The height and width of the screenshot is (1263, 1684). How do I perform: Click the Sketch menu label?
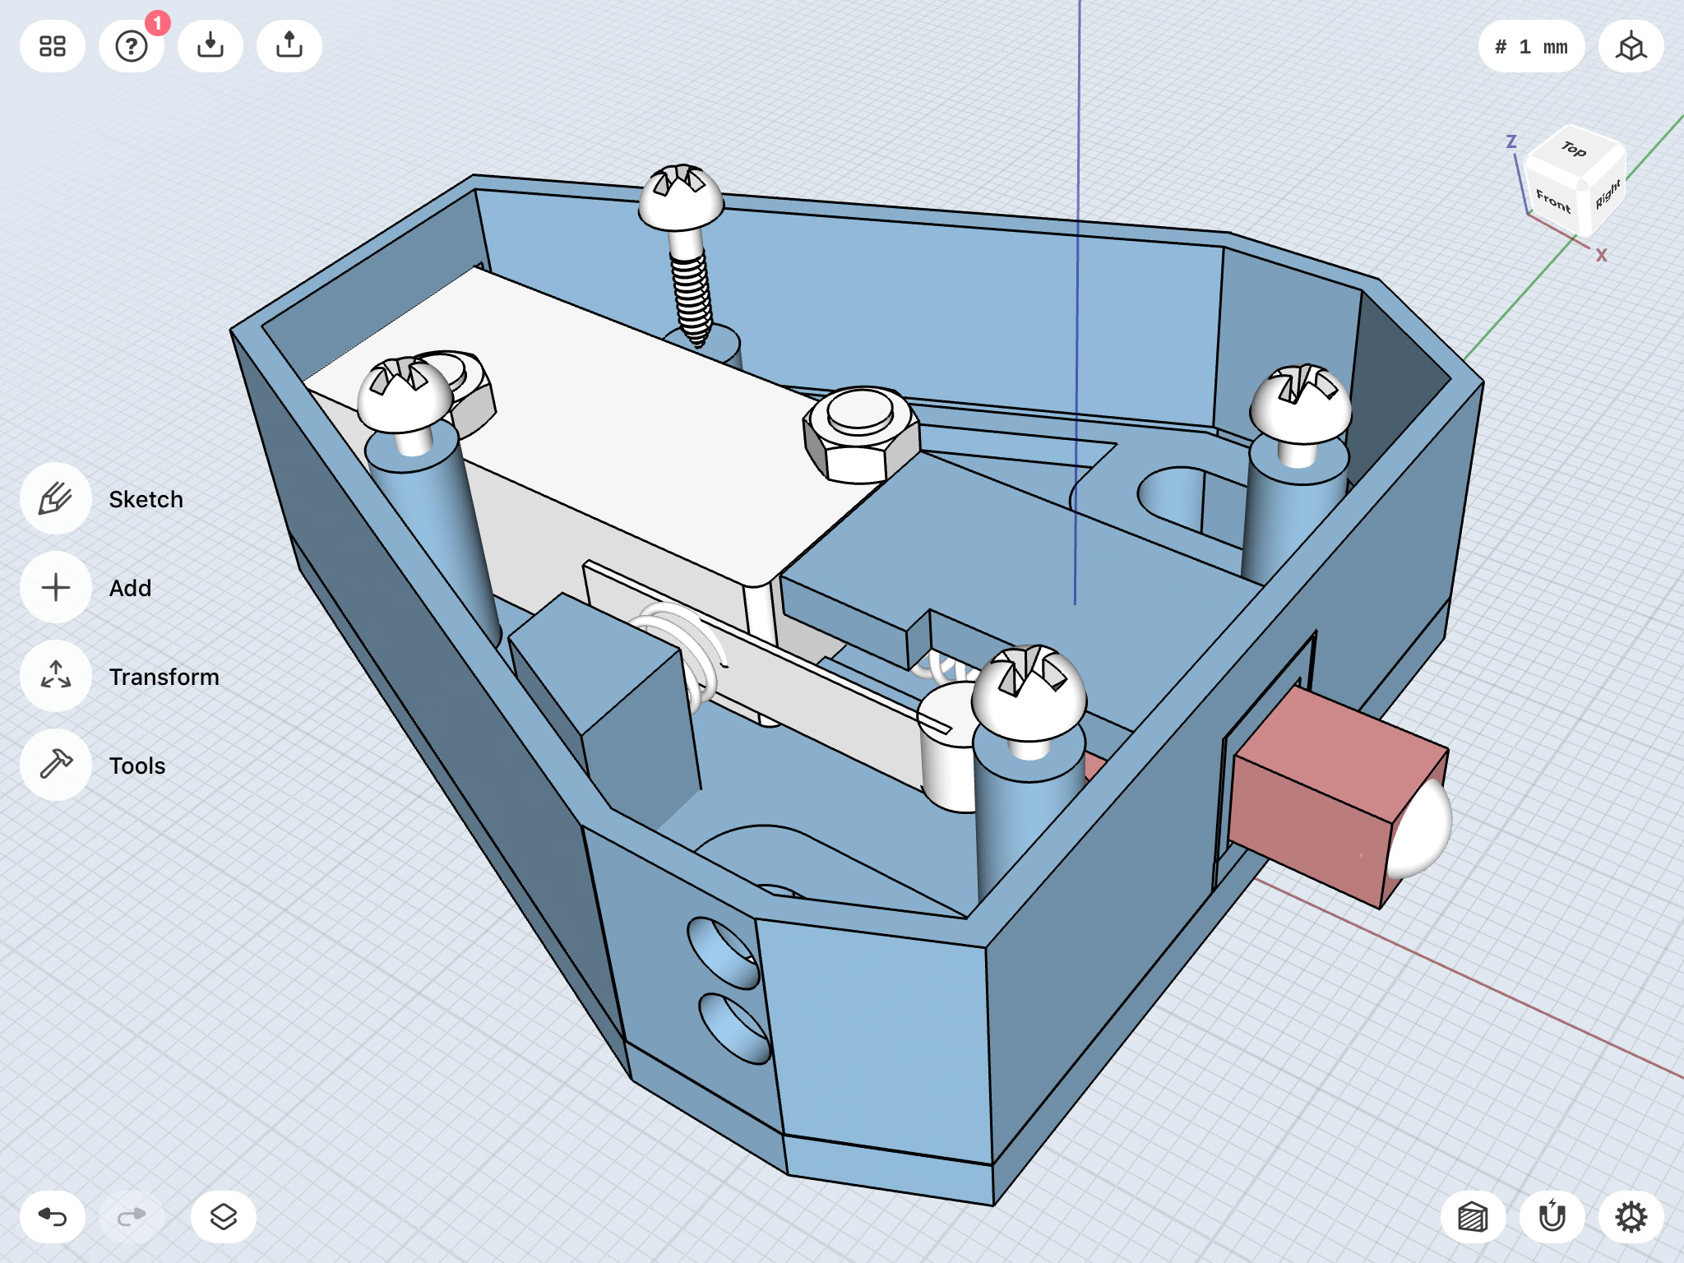pyautogui.click(x=146, y=499)
